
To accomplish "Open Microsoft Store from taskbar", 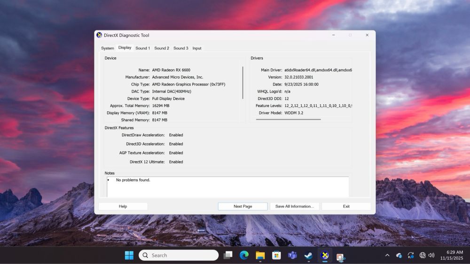I will click(x=276, y=256).
